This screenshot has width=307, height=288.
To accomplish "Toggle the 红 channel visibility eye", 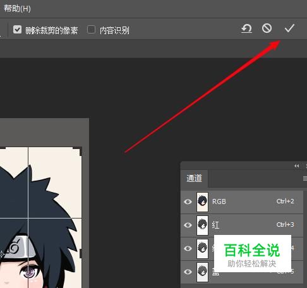I will (188, 225).
